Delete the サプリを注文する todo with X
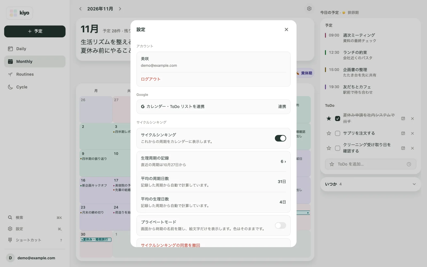The width and height of the screenshot is (427, 267). (x=412, y=133)
